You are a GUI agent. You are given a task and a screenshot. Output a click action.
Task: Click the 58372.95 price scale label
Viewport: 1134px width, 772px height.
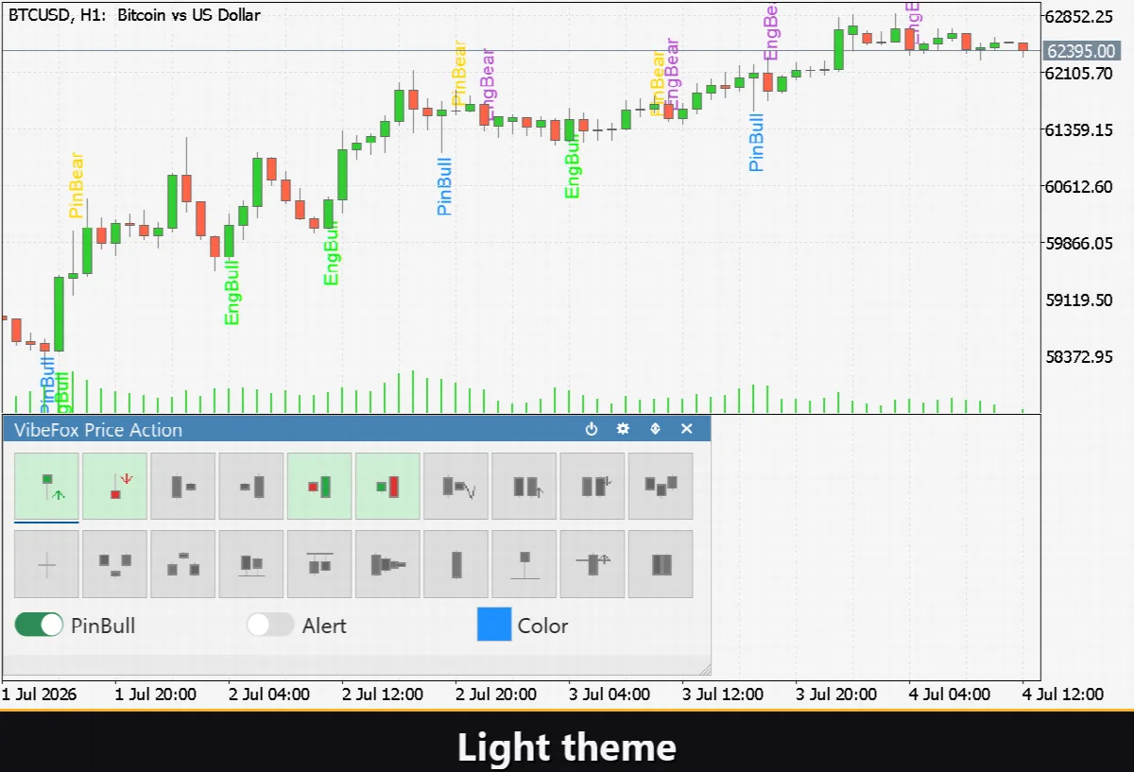(x=1079, y=357)
